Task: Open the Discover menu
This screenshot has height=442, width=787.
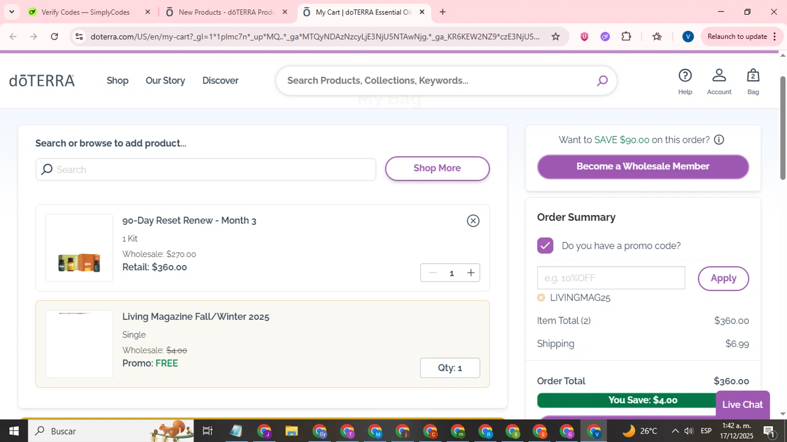Action: pos(220,81)
